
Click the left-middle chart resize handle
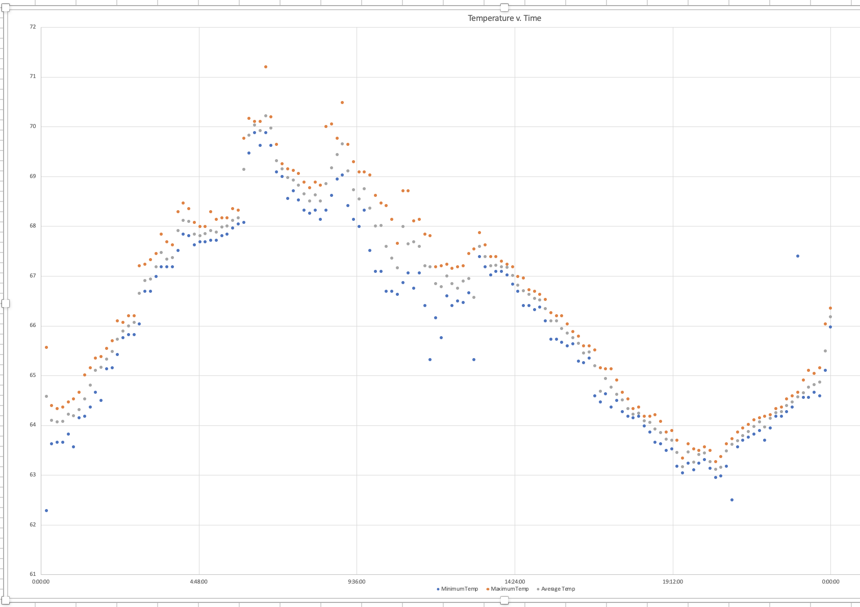click(6, 303)
